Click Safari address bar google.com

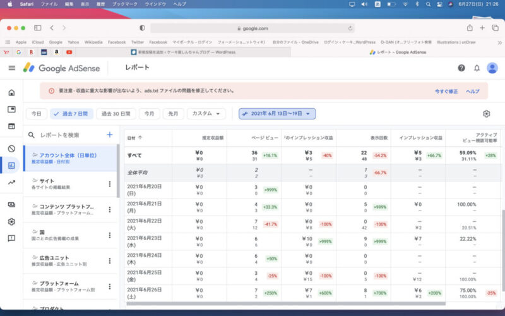point(252,28)
